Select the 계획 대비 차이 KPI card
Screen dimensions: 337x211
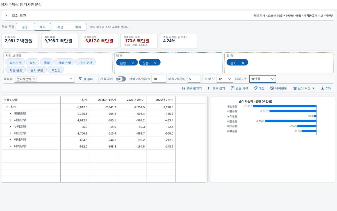click(x=139, y=41)
